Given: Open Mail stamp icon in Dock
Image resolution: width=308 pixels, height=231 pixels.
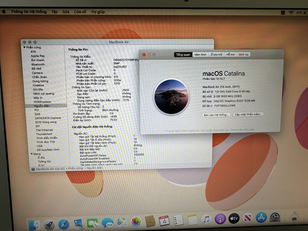Looking at the screenshot, I should [x=78, y=224].
